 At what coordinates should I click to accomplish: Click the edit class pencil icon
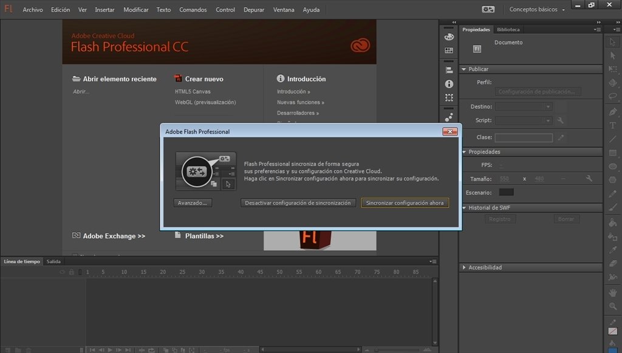(561, 138)
